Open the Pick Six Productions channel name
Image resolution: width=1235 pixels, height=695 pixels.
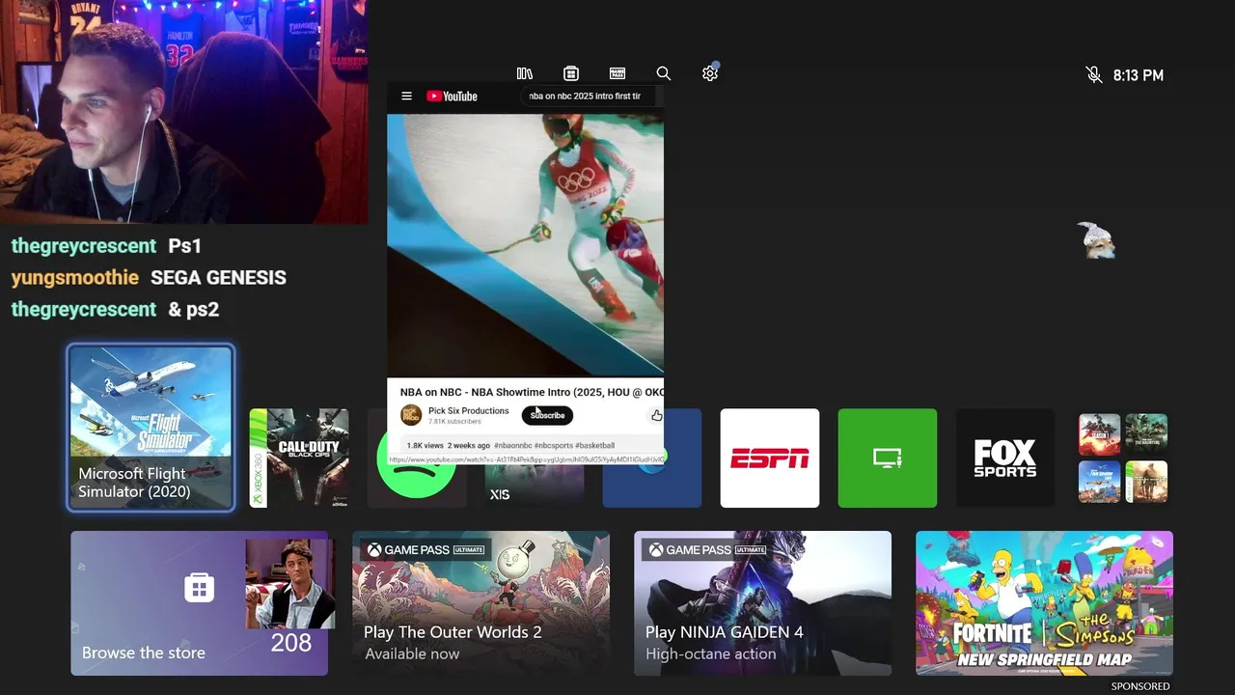point(468,410)
